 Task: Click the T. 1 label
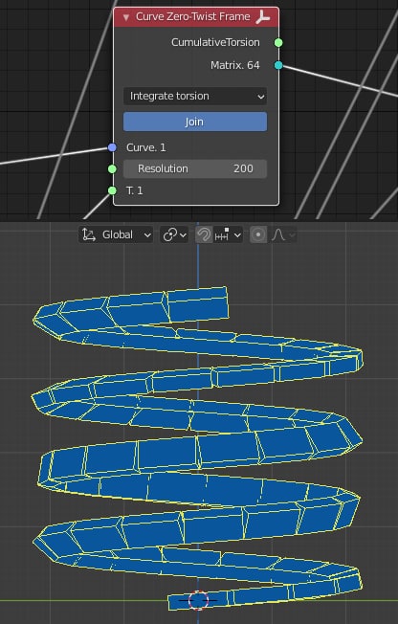point(135,190)
